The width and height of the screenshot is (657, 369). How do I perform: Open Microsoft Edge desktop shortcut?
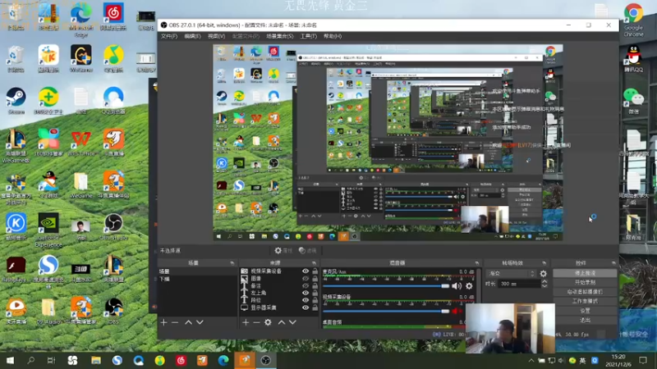click(80, 20)
